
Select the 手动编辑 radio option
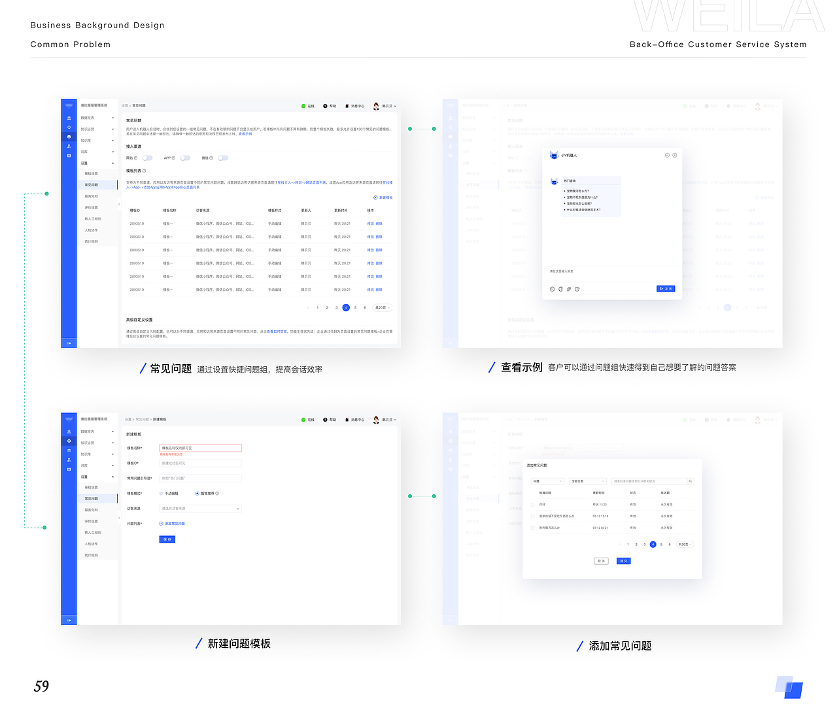point(161,494)
